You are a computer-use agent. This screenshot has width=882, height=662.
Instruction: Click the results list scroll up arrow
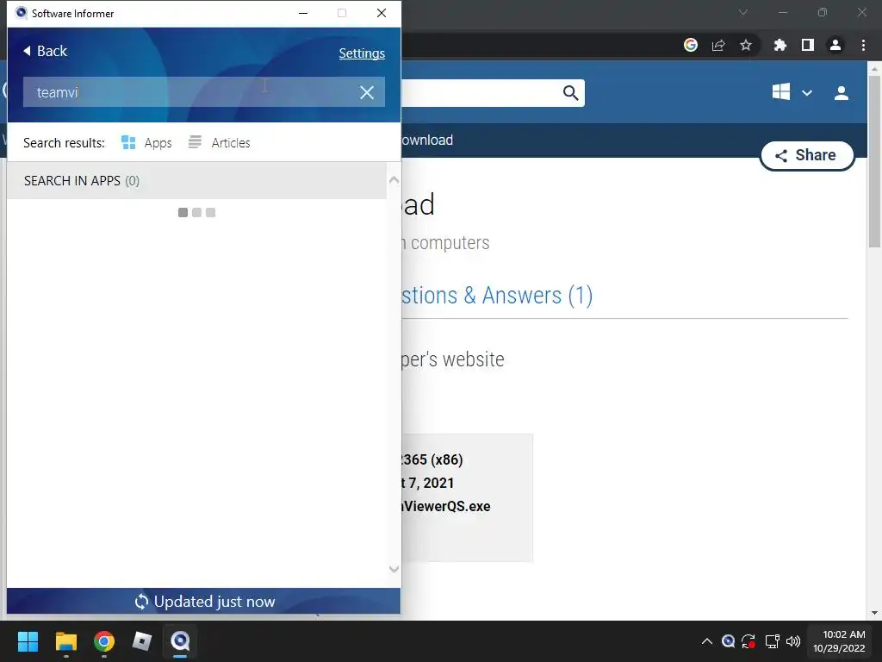pos(394,180)
